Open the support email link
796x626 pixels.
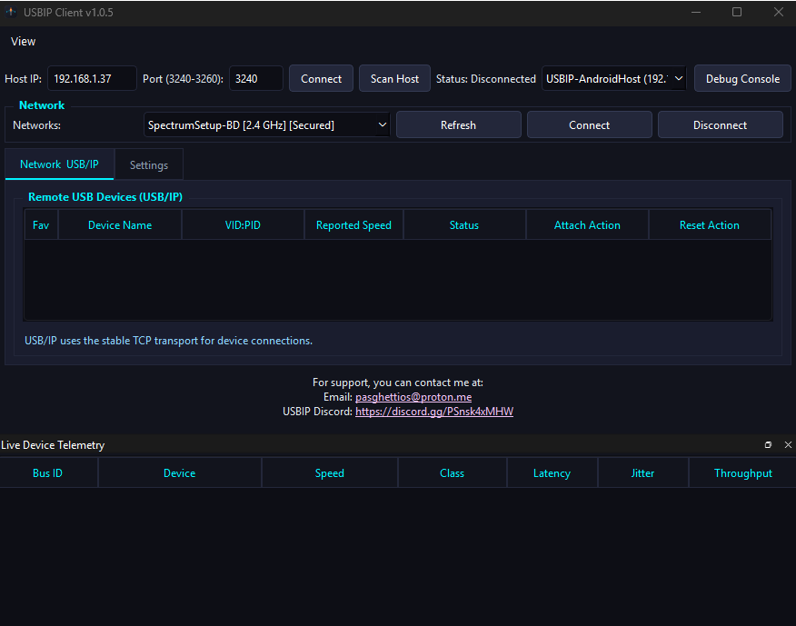(x=413, y=397)
